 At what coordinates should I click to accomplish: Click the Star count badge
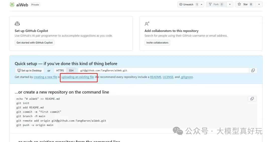tap(251, 4)
